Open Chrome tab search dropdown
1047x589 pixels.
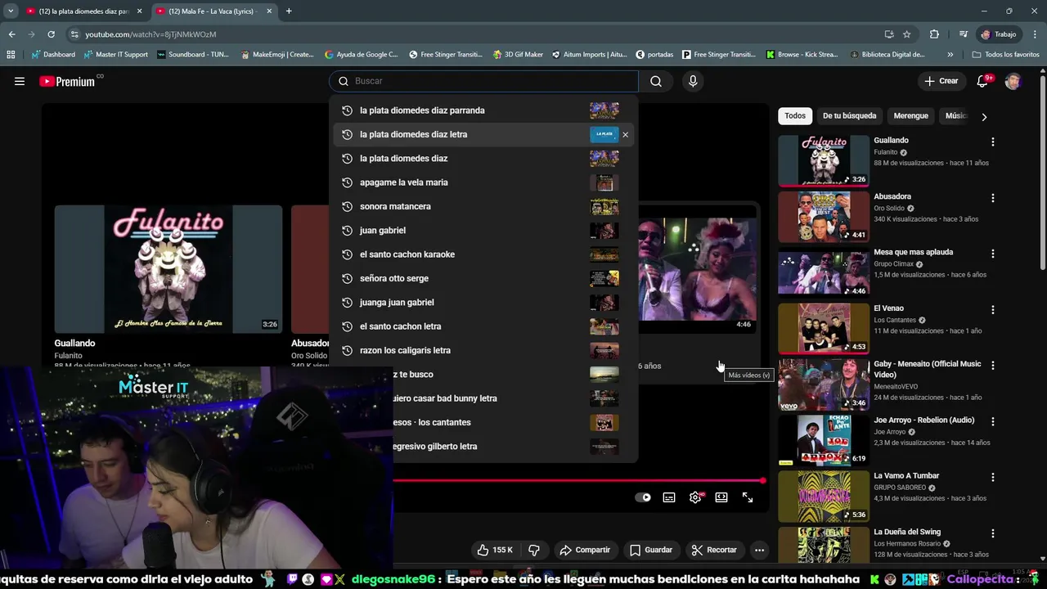click(x=10, y=11)
